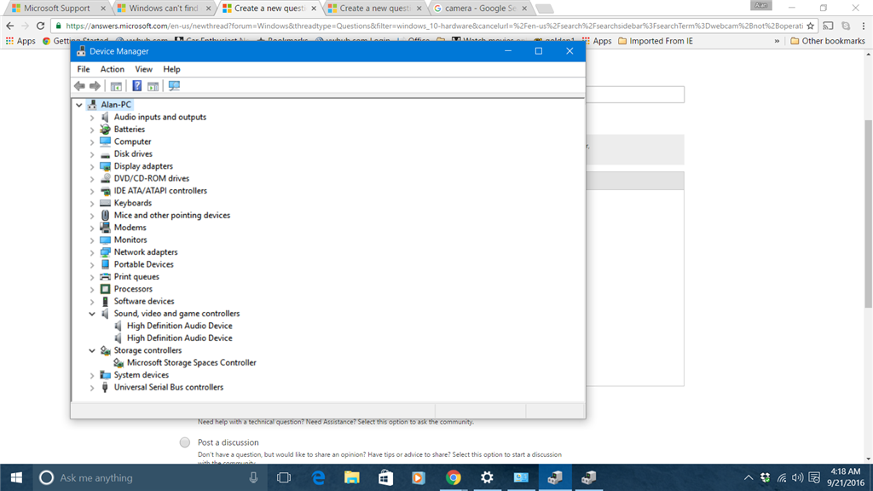Screen dimensions: 873x491
Task: Select the first High Definition Audio Device
Action: coord(179,326)
